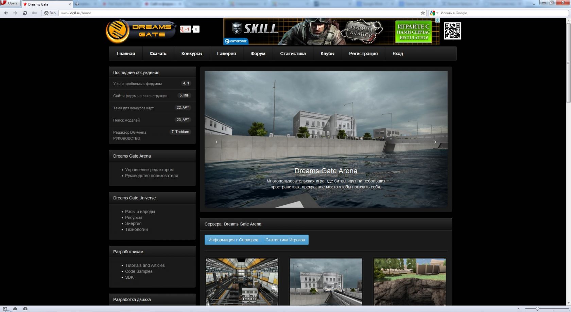Screen dimensions: 571x312
Task: Open the Главная menu item
Action: coord(126,54)
